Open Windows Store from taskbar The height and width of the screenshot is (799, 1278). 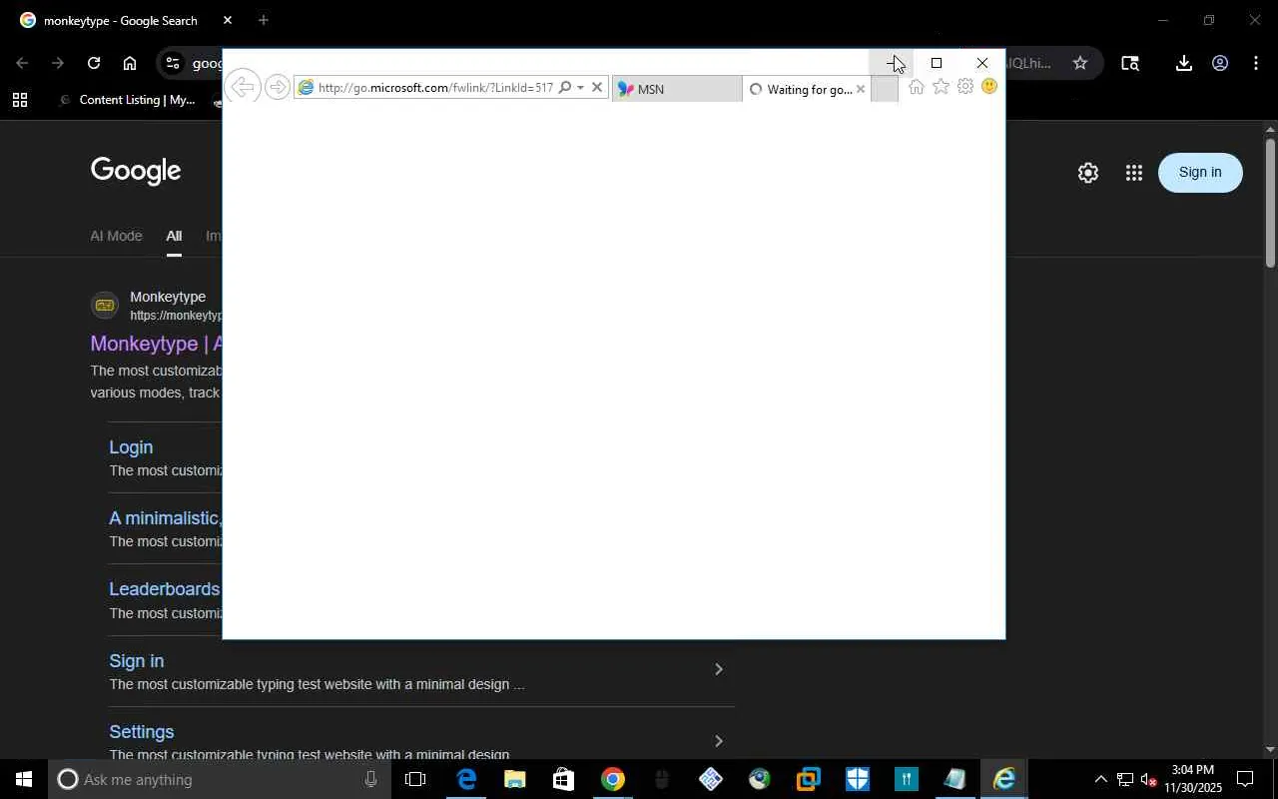pos(564,779)
